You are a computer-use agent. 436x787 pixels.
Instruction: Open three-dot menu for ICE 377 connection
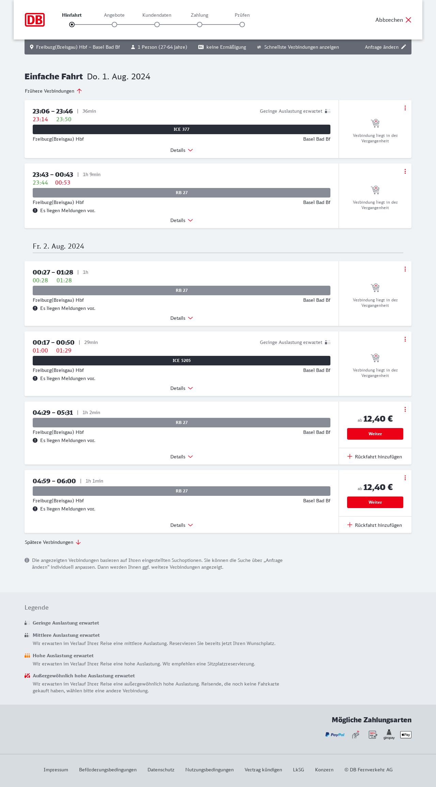click(x=405, y=108)
